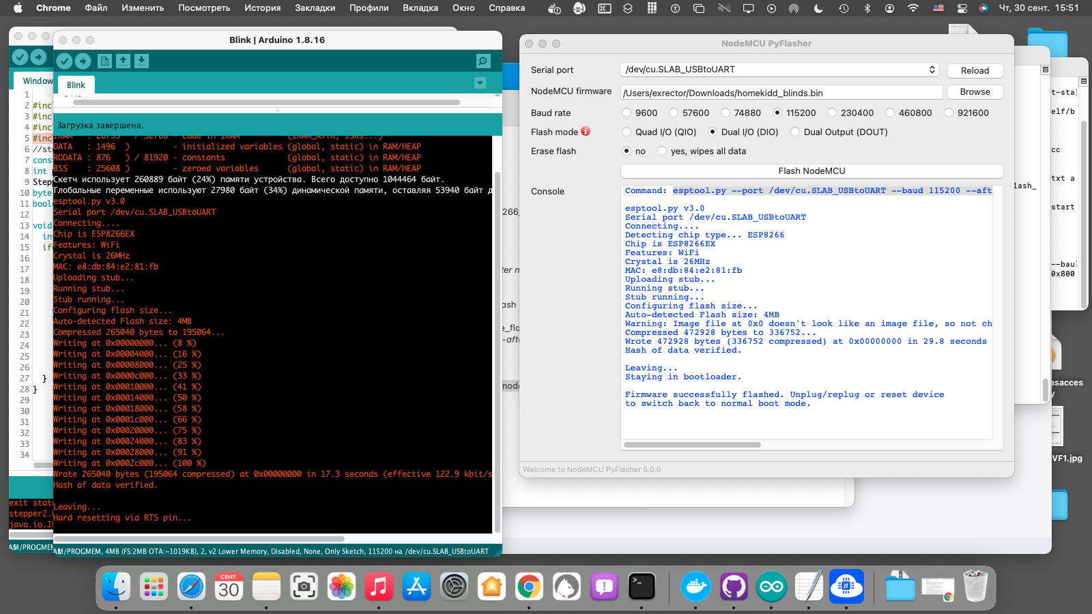Click 'Hard resetting via RTS pin...' line
The image size is (1092, 614).
pyautogui.click(x=122, y=518)
